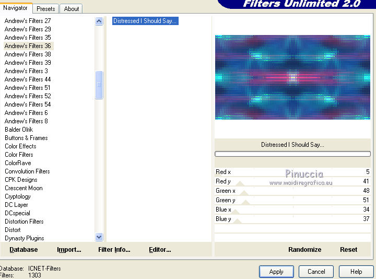
Task: Choose Cryptology filter group
Action: point(18,196)
